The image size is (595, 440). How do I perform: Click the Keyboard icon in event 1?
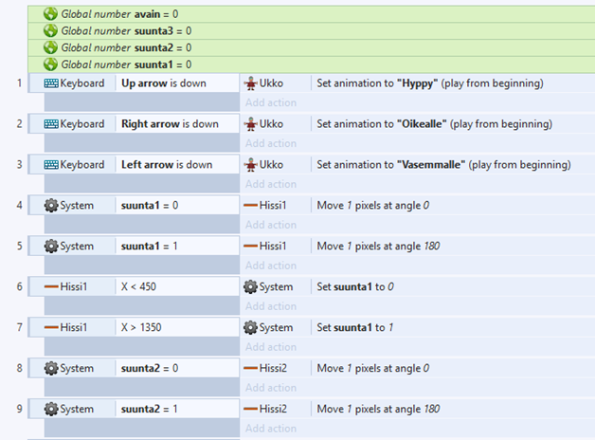pos(51,83)
